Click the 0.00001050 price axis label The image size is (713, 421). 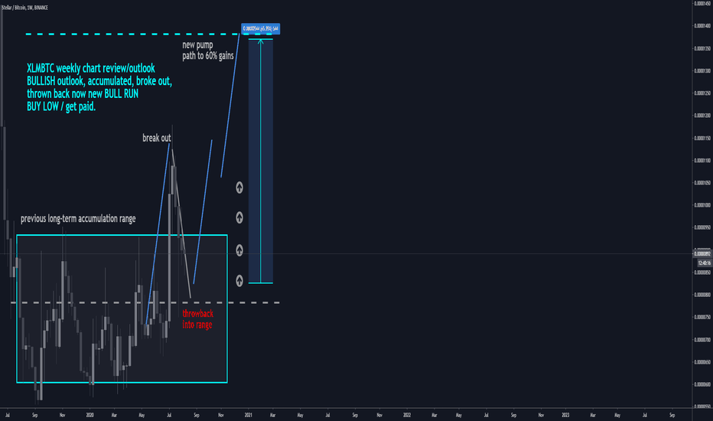coord(702,183)
